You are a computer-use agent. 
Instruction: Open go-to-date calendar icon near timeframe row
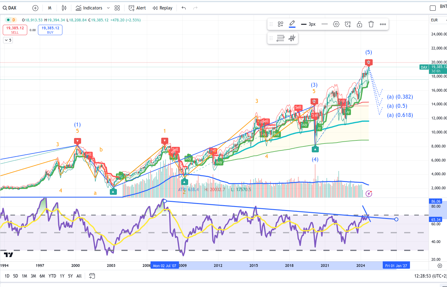pos(92,276)
